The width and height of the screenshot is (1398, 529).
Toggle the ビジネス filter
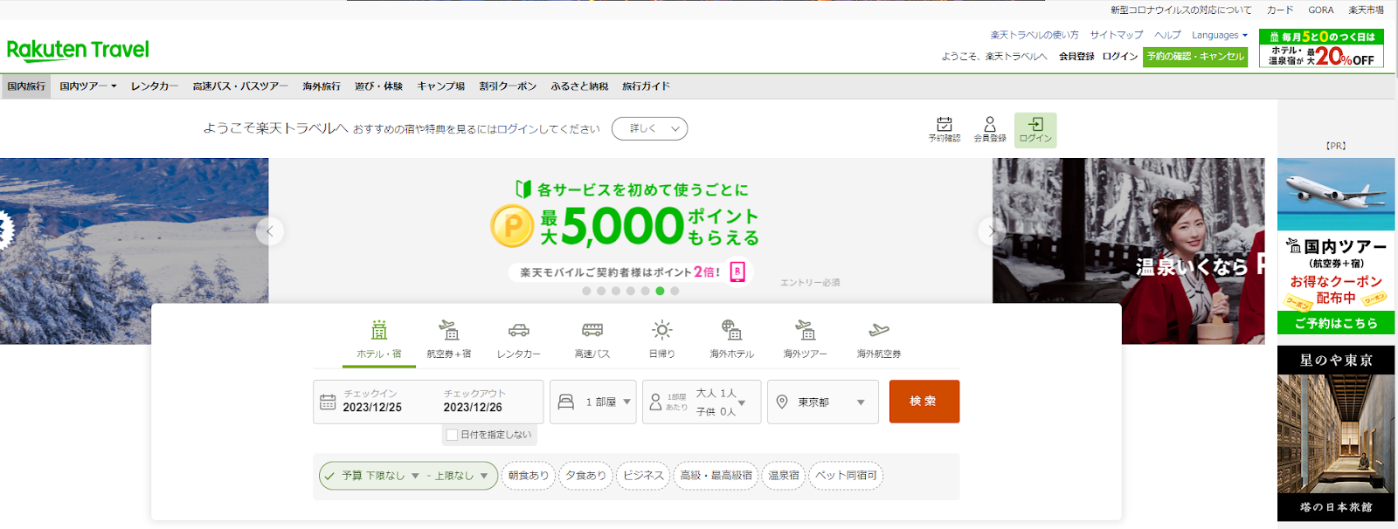coord(643,476)
